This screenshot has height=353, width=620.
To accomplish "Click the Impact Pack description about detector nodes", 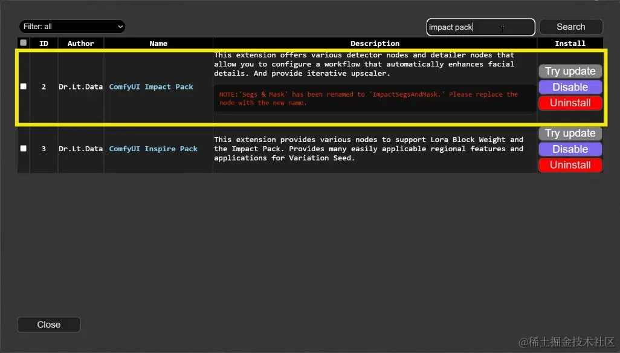I will 364,64.
